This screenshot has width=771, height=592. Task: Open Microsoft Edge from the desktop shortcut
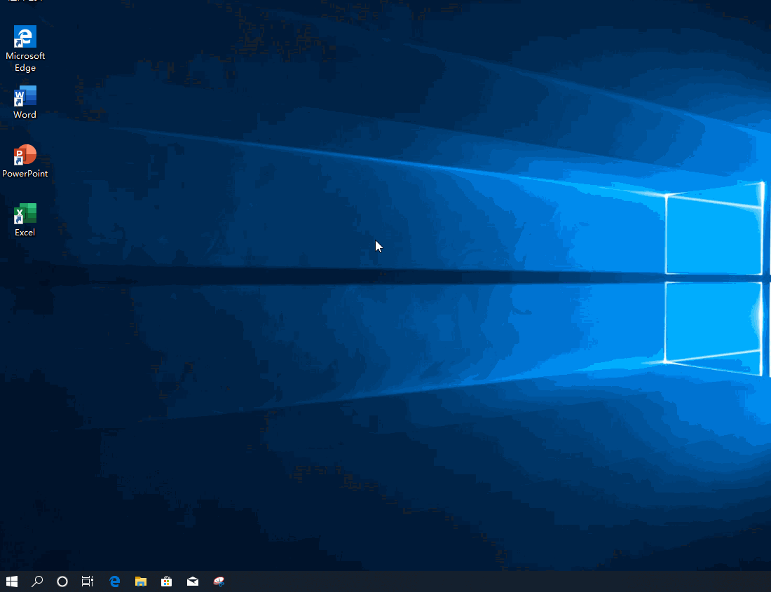pos(25,37)
